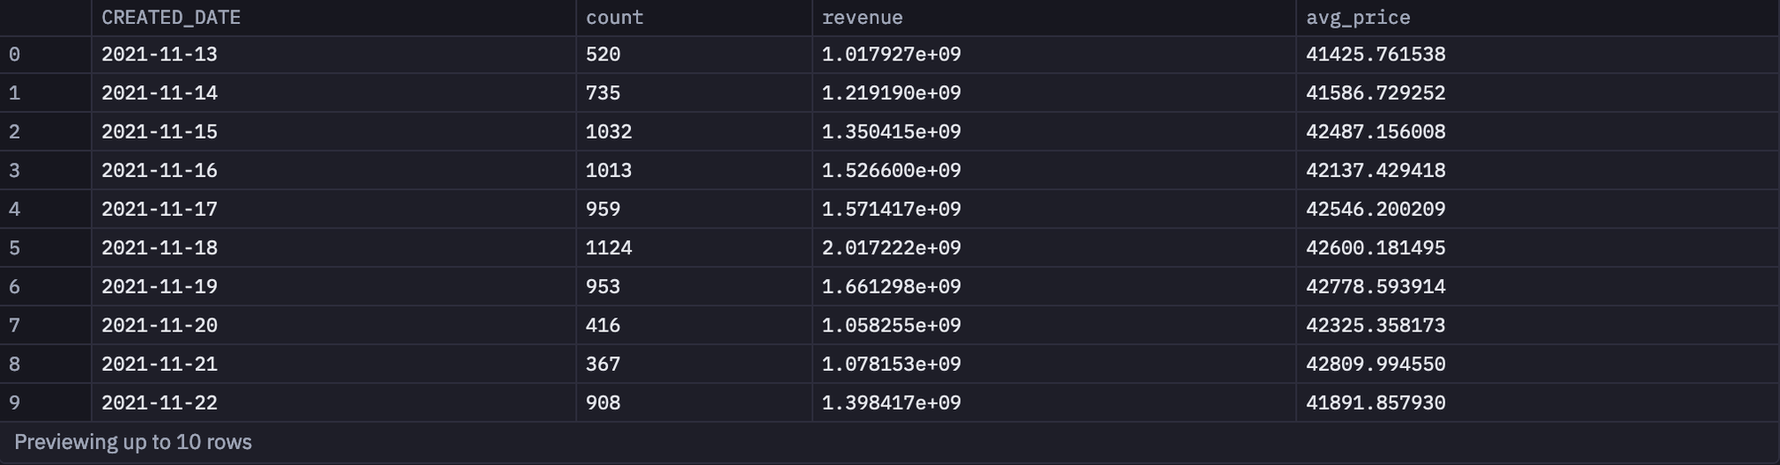1780x465 pixels.
Task: Click the Previewing up to 10 rows text
Action: point(133,442)
